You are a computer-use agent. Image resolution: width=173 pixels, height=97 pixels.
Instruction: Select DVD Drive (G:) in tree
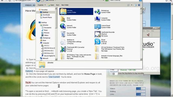(x=48, y=53)
